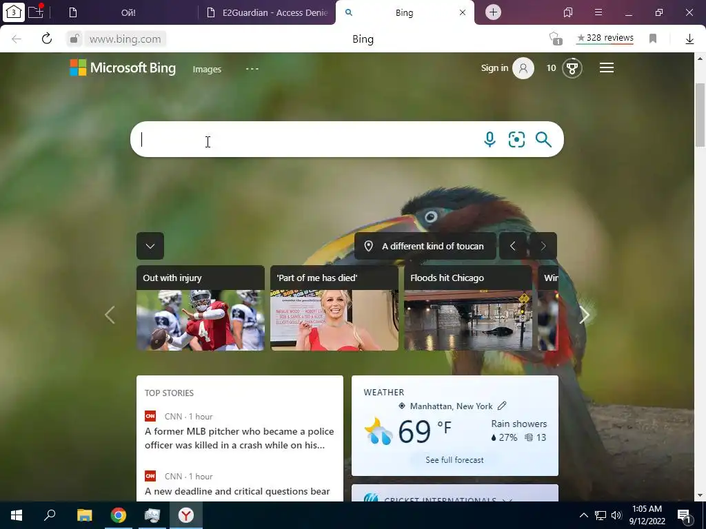Click the user avatar icon
The width and height of the screenshot is (706, 529).
[x=523, y=68]
